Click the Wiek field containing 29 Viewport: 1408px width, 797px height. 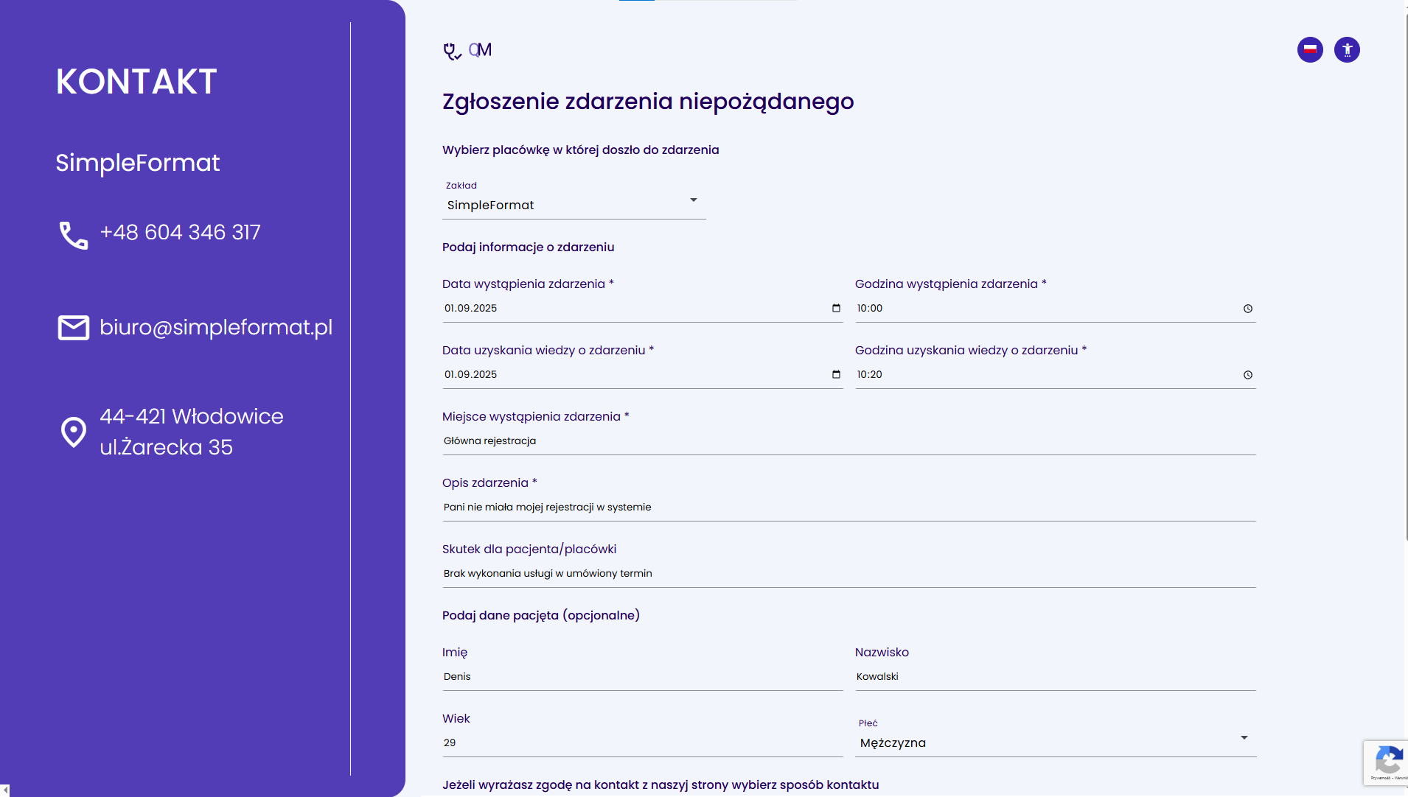[x=643, y=742]
